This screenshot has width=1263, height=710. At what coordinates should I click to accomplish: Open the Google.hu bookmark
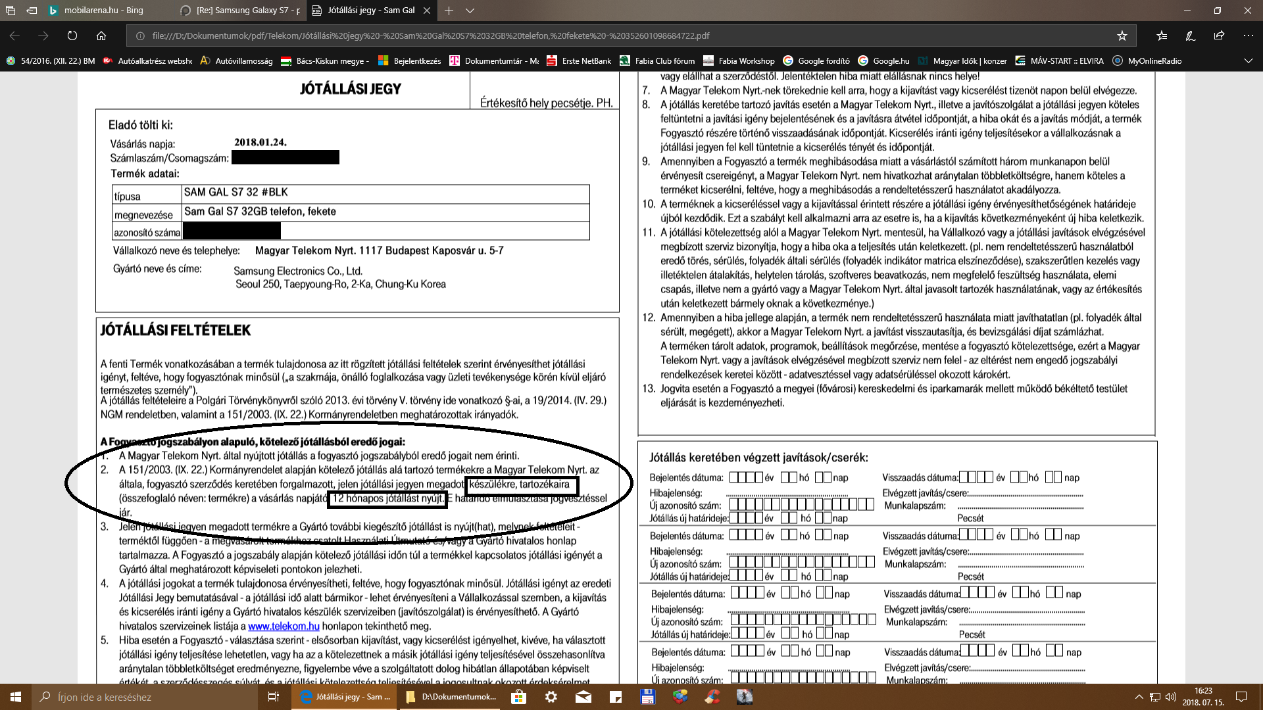pos(884,61)
